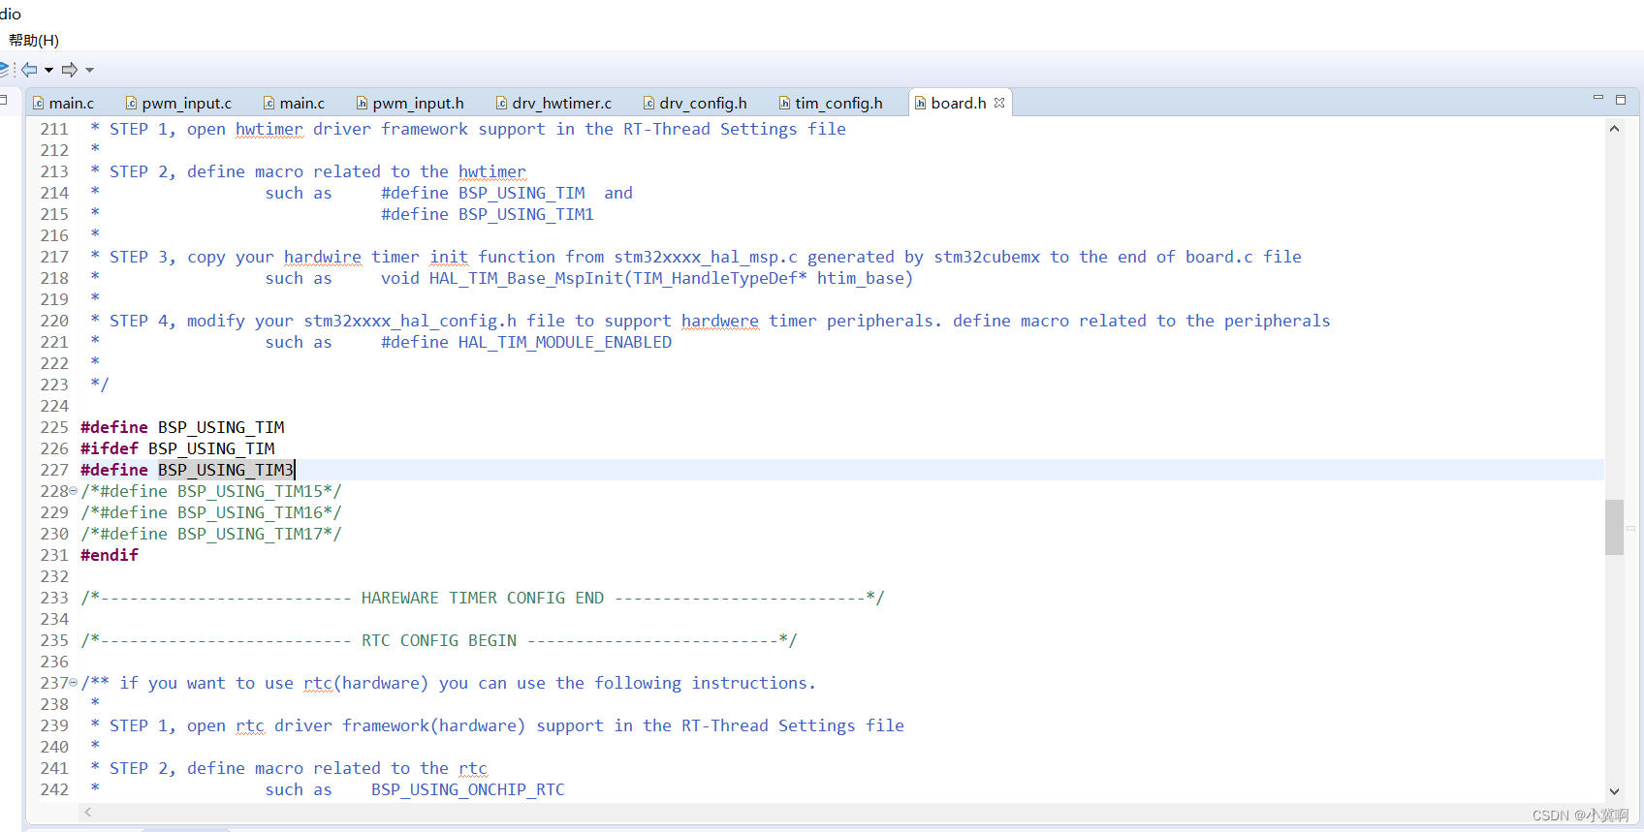Click the underlined 'hardwere' word on line 220
This screenshot has width=1644, height=832.
(x=720, y=321)
